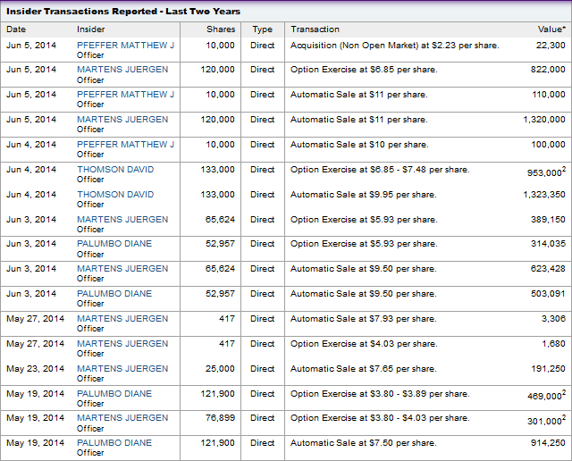Screen dimensions: 572x461
Task: Open PALUMBO DIANE link in the 469,000 value row
Action: pos(114,394)
